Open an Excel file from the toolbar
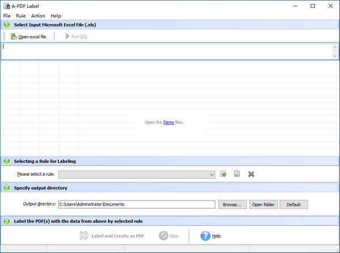Viewport: 340px width, 253px height. 28,37
